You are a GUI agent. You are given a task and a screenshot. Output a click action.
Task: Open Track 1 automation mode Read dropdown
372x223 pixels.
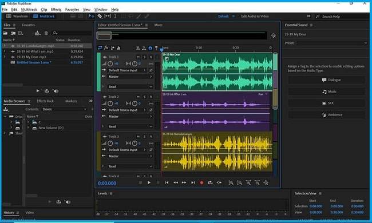click(x=130, y=87)
